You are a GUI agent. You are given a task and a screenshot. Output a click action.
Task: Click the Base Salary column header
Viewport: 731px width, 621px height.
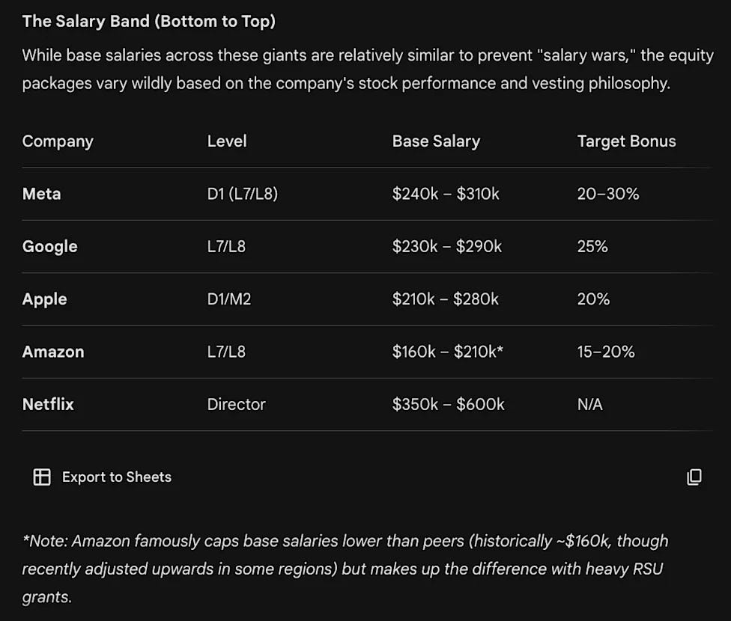pyautogui.click(x=436, y=141)
